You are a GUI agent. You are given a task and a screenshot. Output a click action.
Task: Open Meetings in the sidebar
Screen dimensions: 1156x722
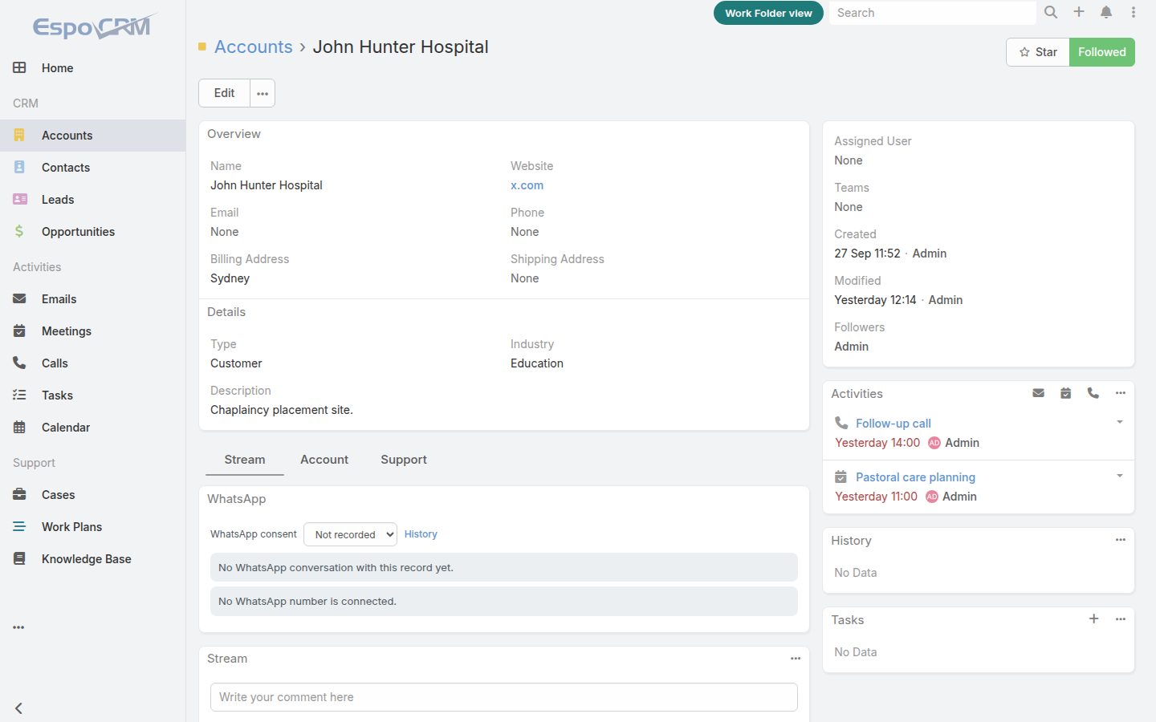pyautogui.click(x=93, y=331)
